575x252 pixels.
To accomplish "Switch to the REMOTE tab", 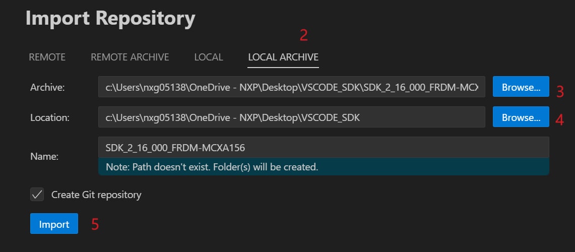I will tap(47, 57).
